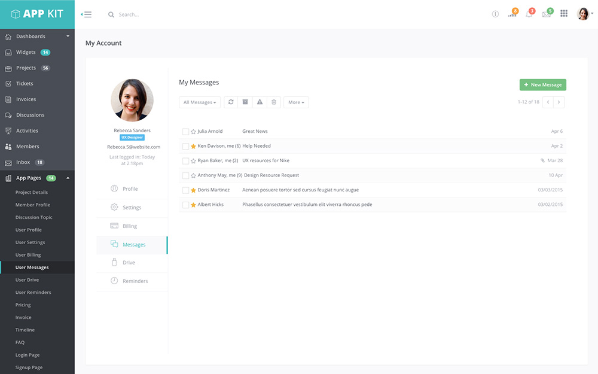The height and width of the screenshot is (374, 598).
Task: Click the refresh messages icon
Action: coord(231,102)
